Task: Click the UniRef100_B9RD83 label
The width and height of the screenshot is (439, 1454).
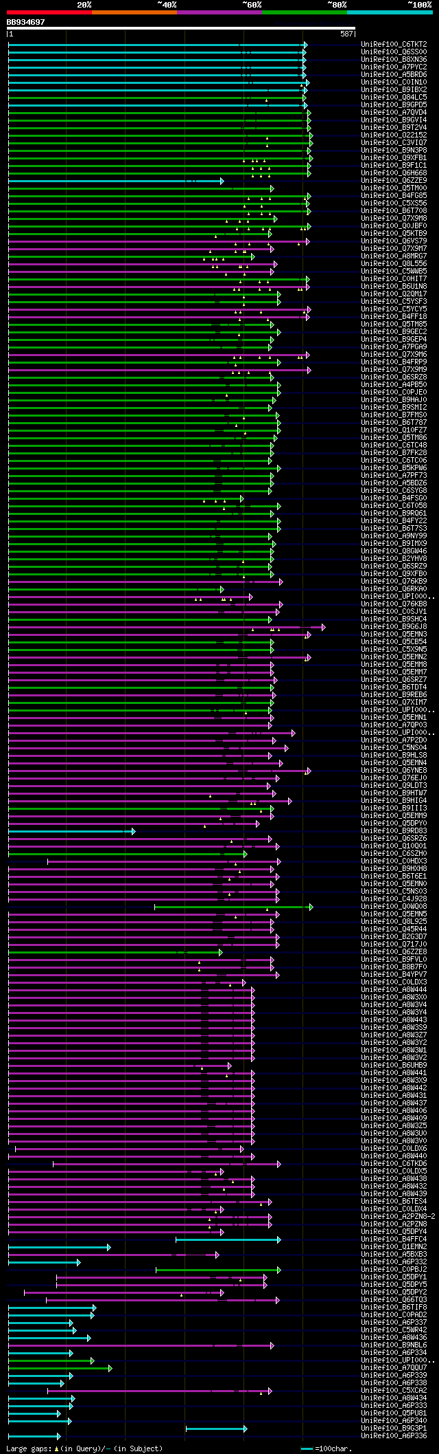Action: click(x=394, y=831)
